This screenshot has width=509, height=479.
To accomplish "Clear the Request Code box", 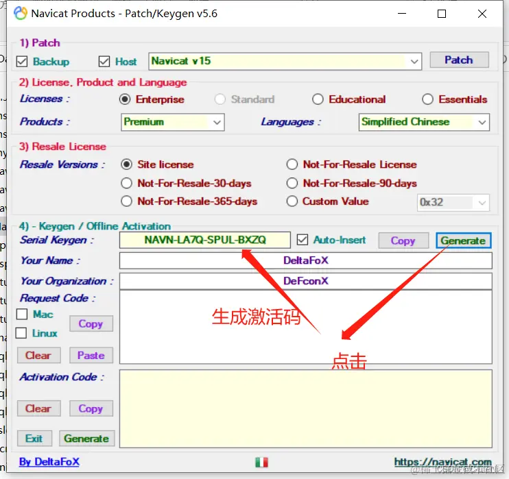I will [38, 356].
